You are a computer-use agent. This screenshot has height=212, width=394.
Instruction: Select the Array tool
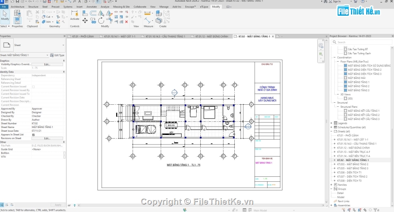[116, 17]
